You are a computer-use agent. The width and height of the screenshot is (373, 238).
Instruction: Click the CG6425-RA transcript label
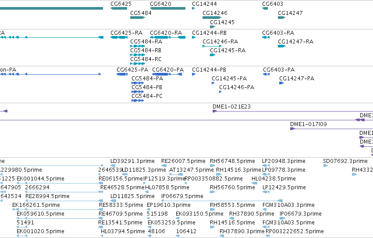[127, 33]
